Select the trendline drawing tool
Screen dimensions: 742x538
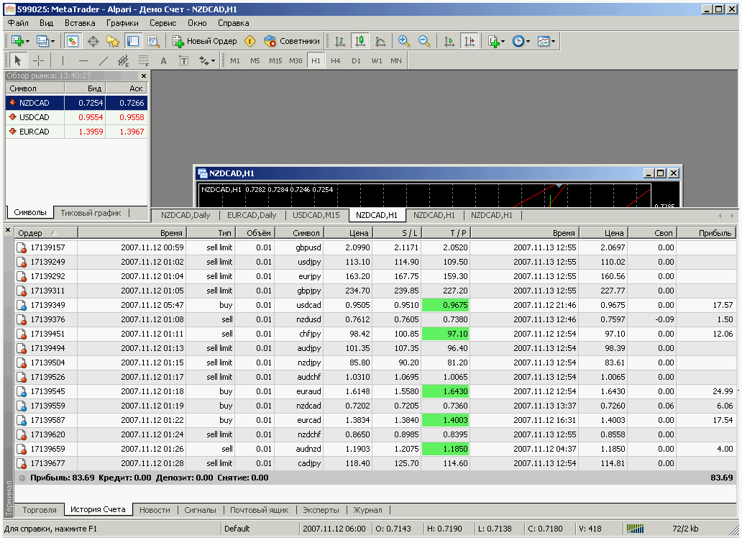(104, 60)
